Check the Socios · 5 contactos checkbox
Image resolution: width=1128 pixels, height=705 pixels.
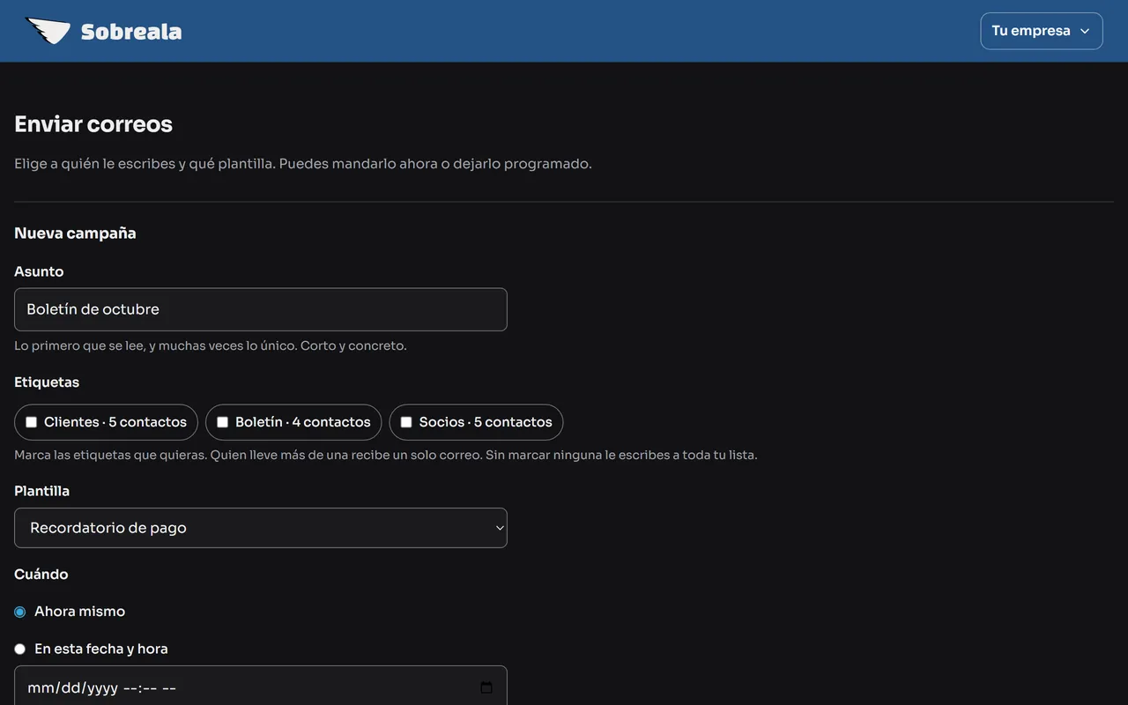coord(406,422)
